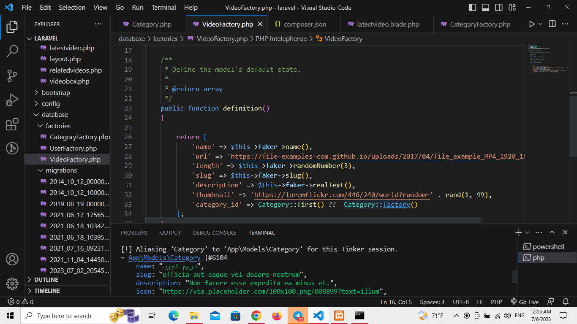Open the File menu
Viewport: 577px width, 324px height.
pos(27,8)
